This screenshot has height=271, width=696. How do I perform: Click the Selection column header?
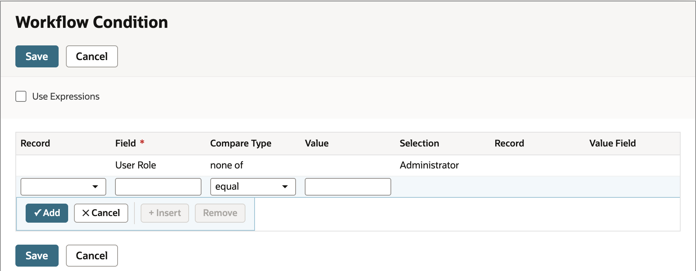[419, 143]
